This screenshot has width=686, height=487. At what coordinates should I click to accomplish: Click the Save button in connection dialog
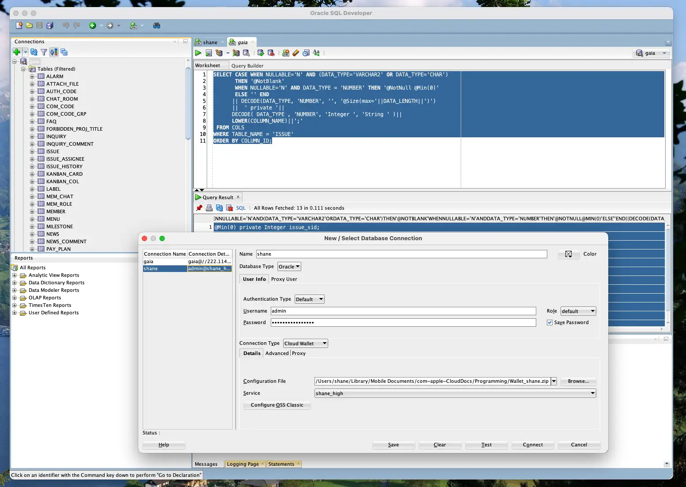(x=394, y=445)
